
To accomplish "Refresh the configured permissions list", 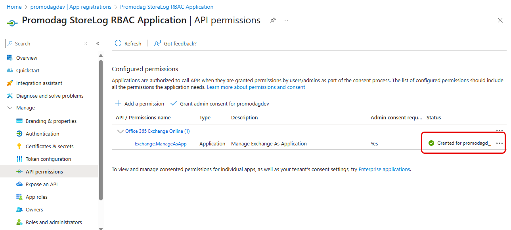I will coord(128,43).
